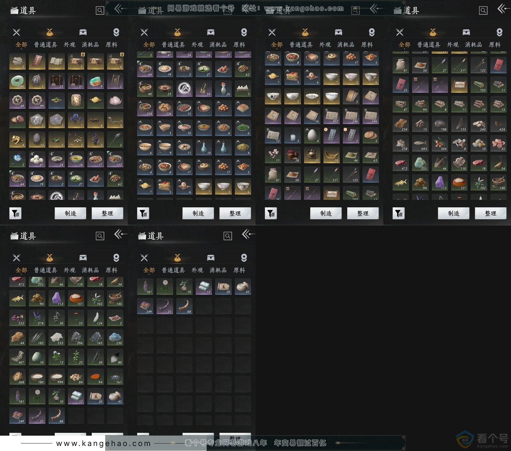Screen dimensions: 511x451
Task: Click the 制造 button in the second top panel
Action: 198,213
